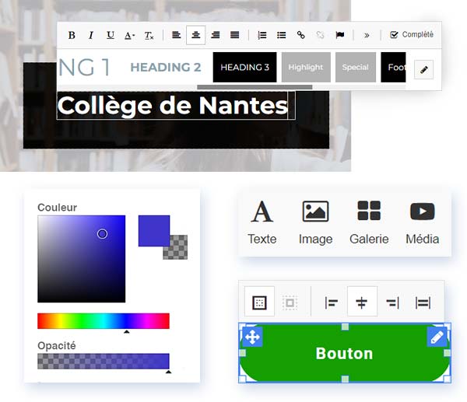This screenshot has height=402, width=467.
Task: Stretch the button to full width
Action: [423, 303]
